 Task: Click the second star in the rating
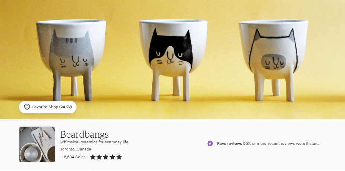point(99,157)
